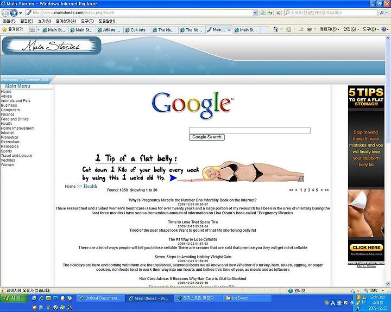The image size is (391, 312).
Task: Click the Windows 시작 Start button
Action: (x=14, y=298)
